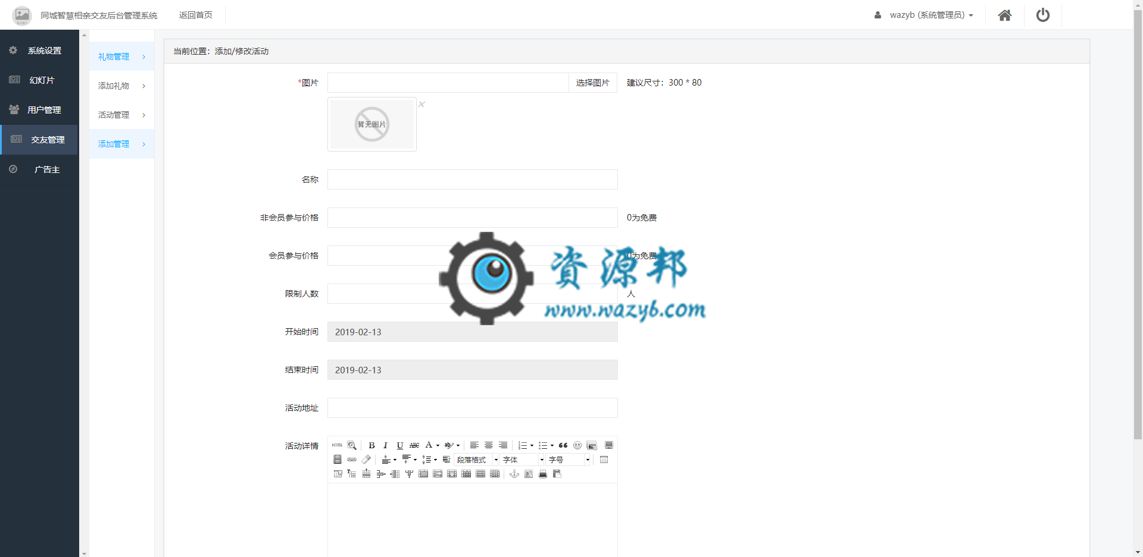Viewport: 1143px width, 557px height.
Task: Open the emoticon picker in editor
Action: click(577, 445)
